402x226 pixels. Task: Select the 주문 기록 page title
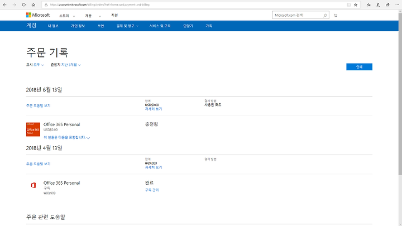tap(47, 52)
